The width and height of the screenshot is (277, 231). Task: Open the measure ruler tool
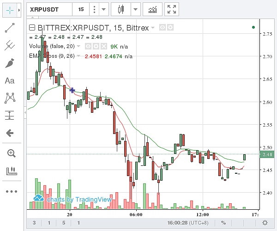click(12, 171)
